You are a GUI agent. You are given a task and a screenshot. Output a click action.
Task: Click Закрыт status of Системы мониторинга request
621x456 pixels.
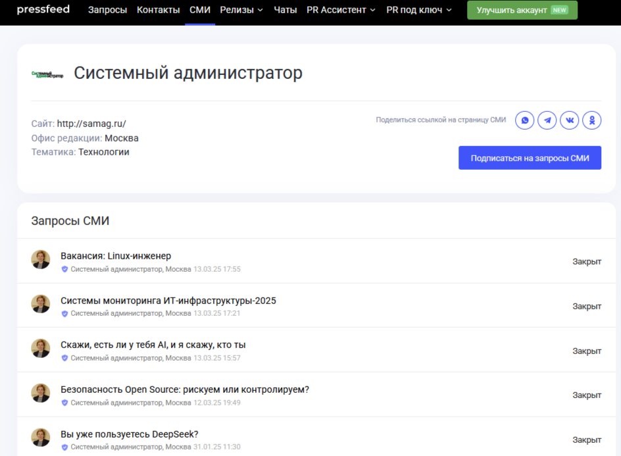tap(587, 306)
